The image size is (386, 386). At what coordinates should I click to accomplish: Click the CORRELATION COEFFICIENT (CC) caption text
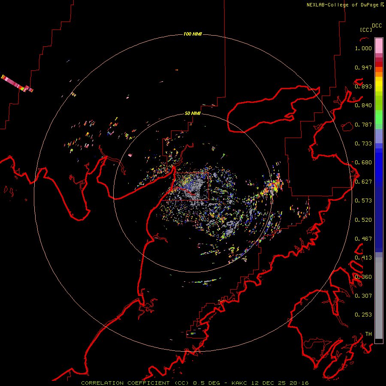135,383
